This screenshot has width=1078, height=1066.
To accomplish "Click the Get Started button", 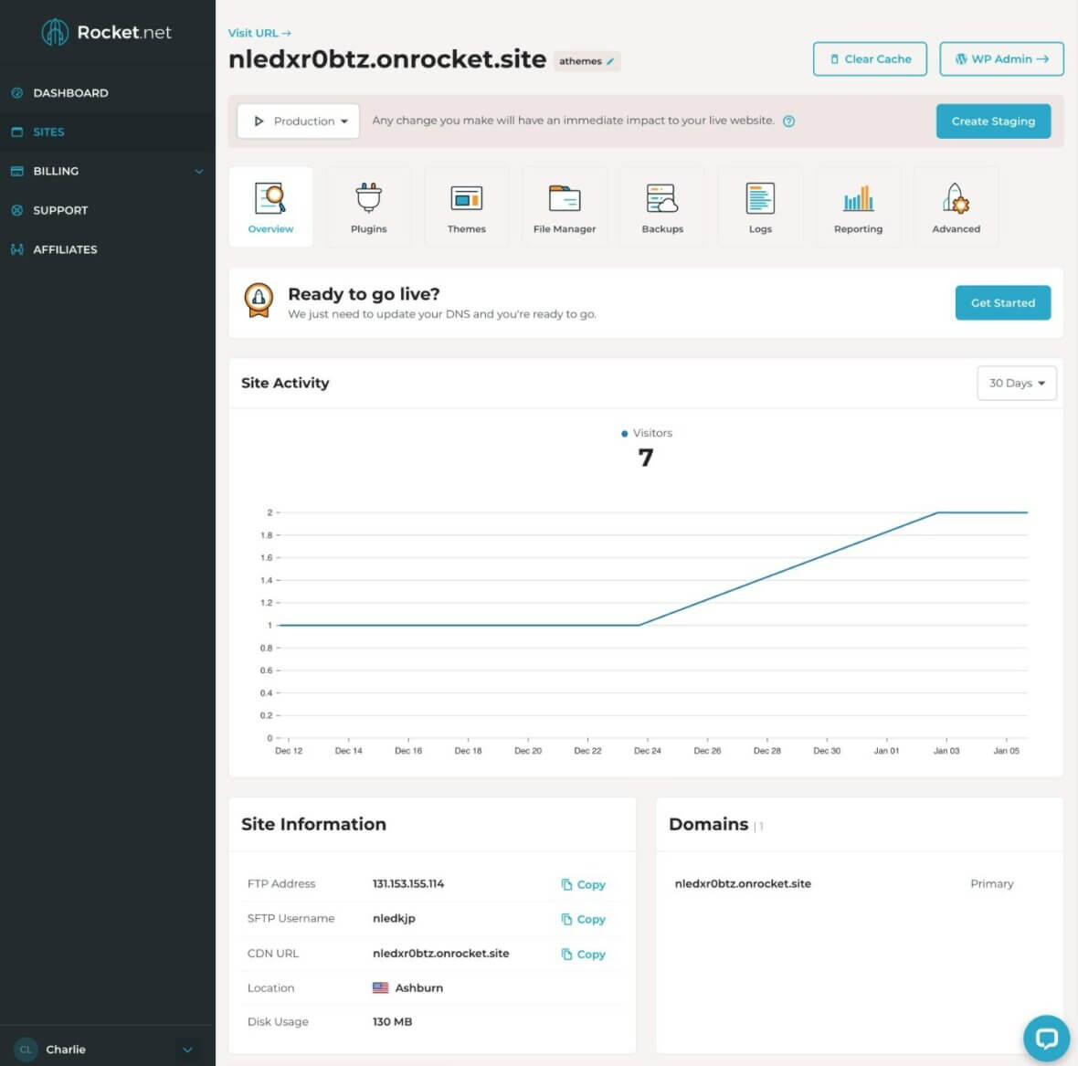I will tap(1002, 302).
